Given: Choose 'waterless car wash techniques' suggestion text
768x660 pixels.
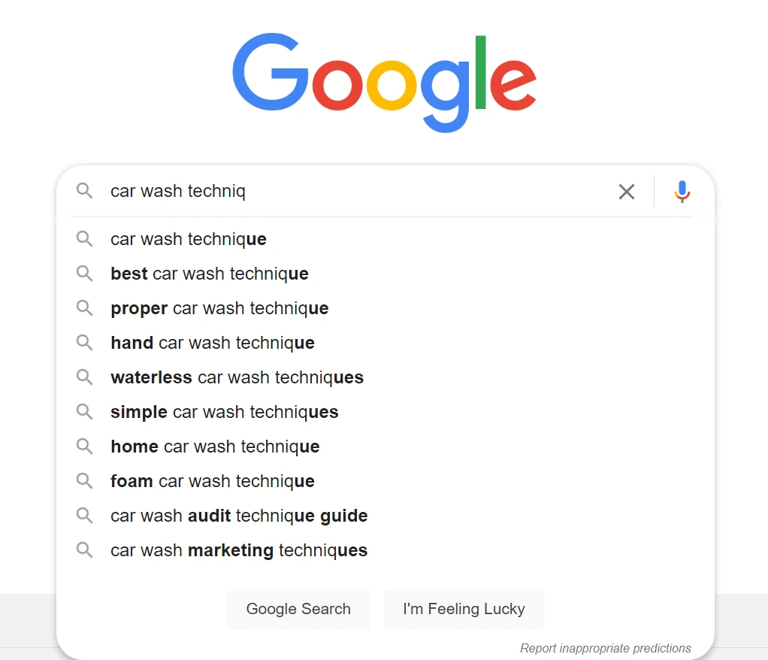Looking at the screenshot, I should 237,377.
